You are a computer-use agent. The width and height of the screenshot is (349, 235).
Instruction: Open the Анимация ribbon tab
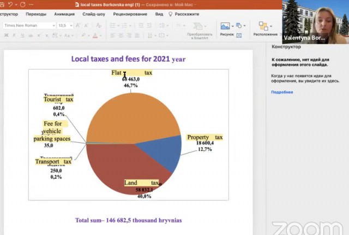click(x=64, y=14)
